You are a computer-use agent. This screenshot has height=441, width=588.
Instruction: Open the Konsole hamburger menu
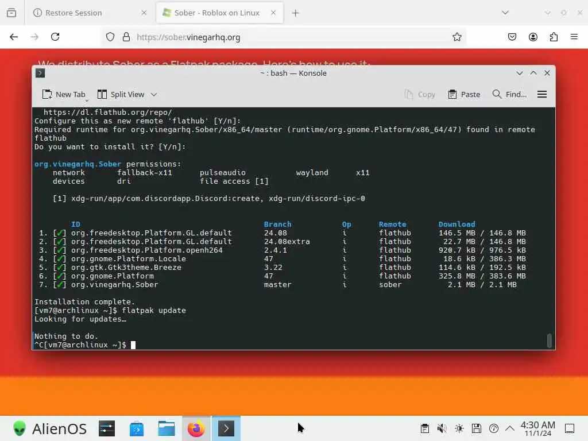click(542, 95)
